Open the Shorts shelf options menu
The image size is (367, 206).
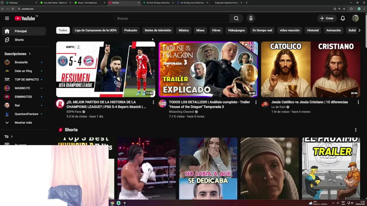coord(356,130)
